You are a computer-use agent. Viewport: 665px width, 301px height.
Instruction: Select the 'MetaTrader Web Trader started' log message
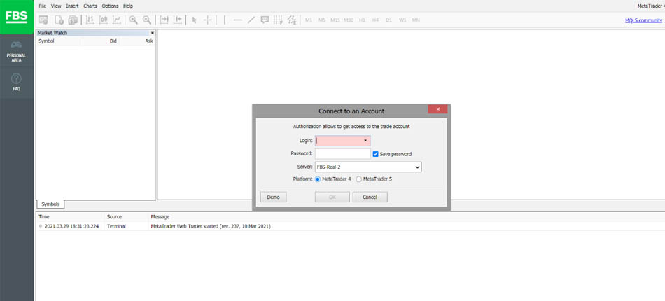(211, 226)
